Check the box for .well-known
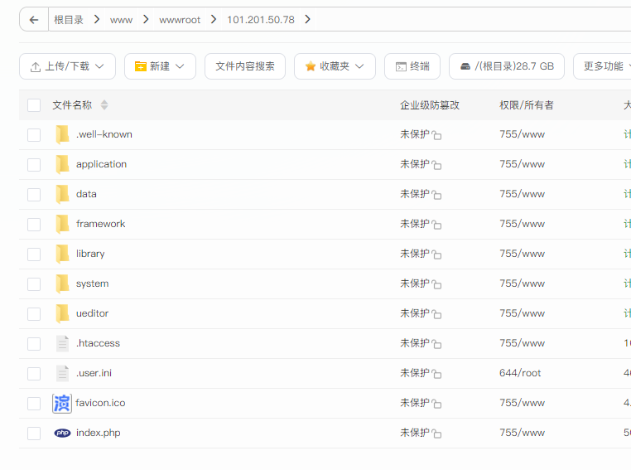The height and width of the screenshot is (470, 631). pos(34,135)
